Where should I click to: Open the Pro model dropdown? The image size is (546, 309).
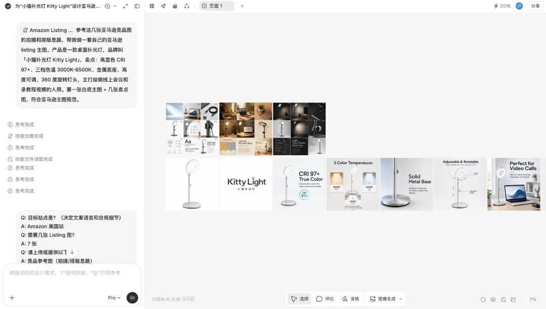coord(114,298)
